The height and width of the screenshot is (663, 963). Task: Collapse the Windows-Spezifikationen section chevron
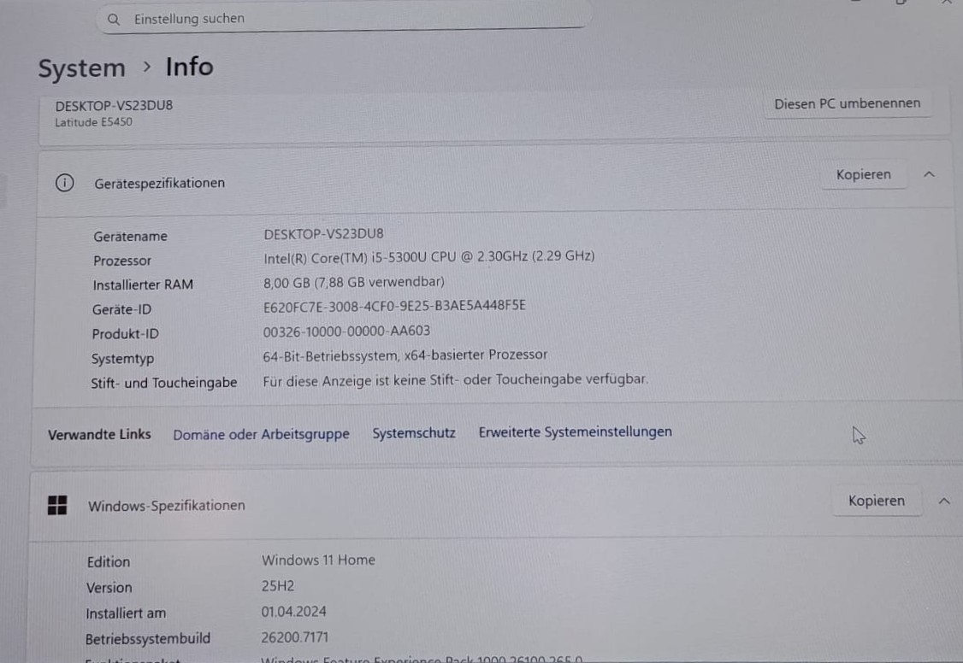pos(944,502)
